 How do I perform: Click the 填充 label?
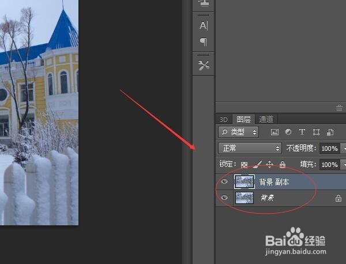coord(308,164)
